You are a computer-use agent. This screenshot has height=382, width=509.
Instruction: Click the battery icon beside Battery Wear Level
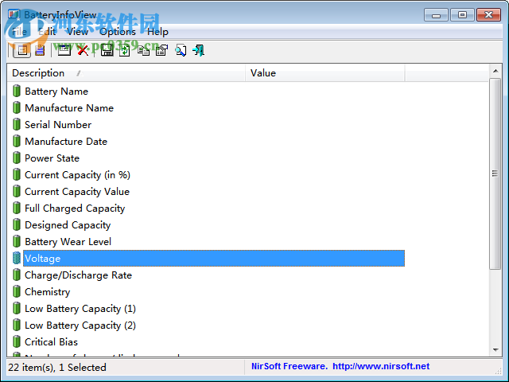(16, 241)
